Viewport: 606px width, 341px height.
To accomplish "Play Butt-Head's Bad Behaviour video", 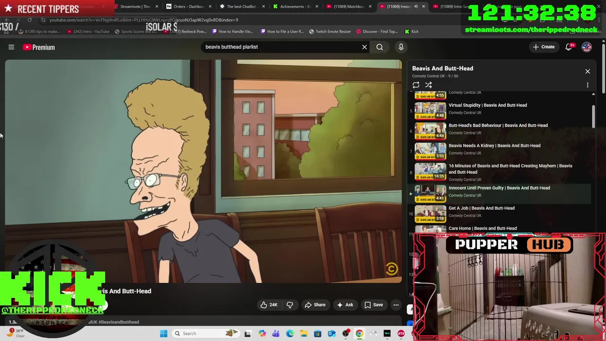I will [x=498, y=126].
